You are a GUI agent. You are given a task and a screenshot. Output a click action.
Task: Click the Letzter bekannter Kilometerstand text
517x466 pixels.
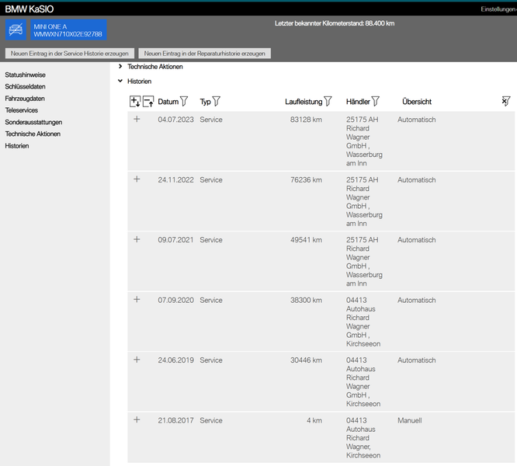[335, 23]
